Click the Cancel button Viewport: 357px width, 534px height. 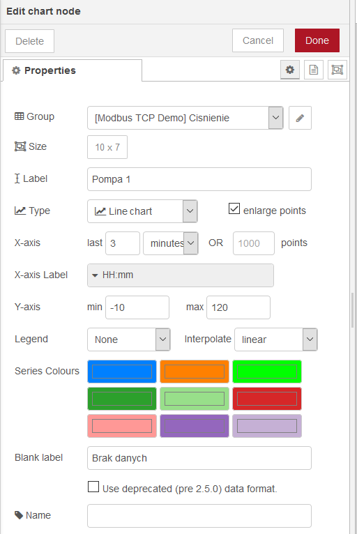(258, 40)
